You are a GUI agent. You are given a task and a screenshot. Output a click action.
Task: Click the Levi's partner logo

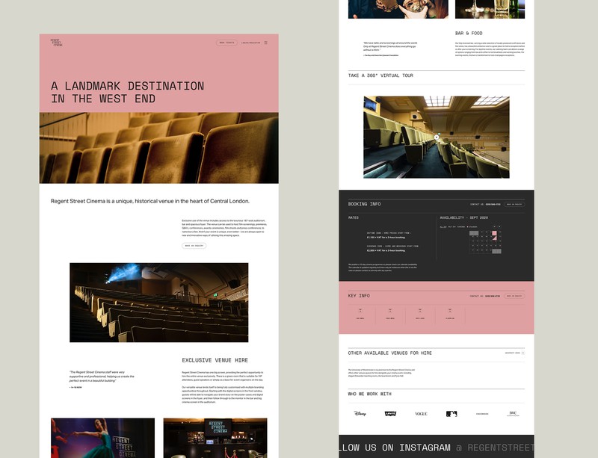click(x=390, y=413)
